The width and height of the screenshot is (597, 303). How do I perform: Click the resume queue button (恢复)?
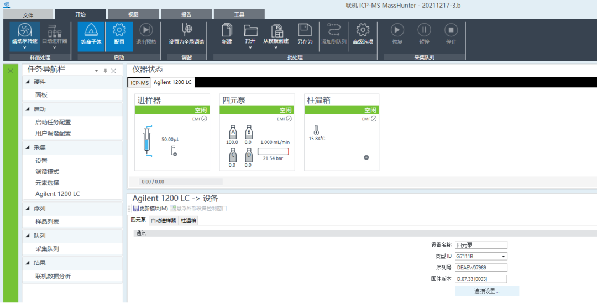pyautogui.click(x=397, y=30)
